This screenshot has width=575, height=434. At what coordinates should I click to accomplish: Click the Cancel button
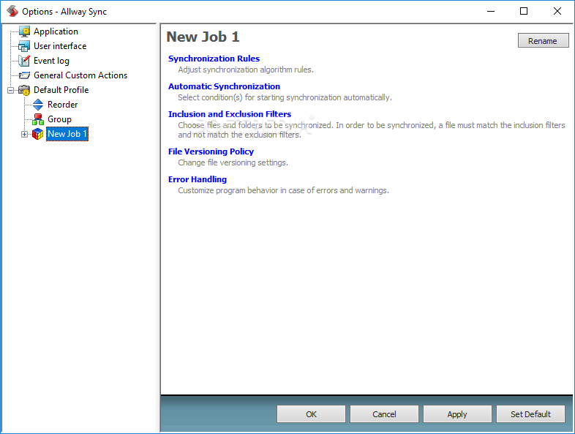click(384, 414)
